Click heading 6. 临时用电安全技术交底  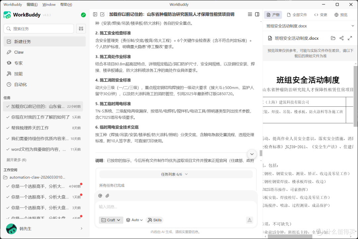pyautogui.click(x=117, y=127)
